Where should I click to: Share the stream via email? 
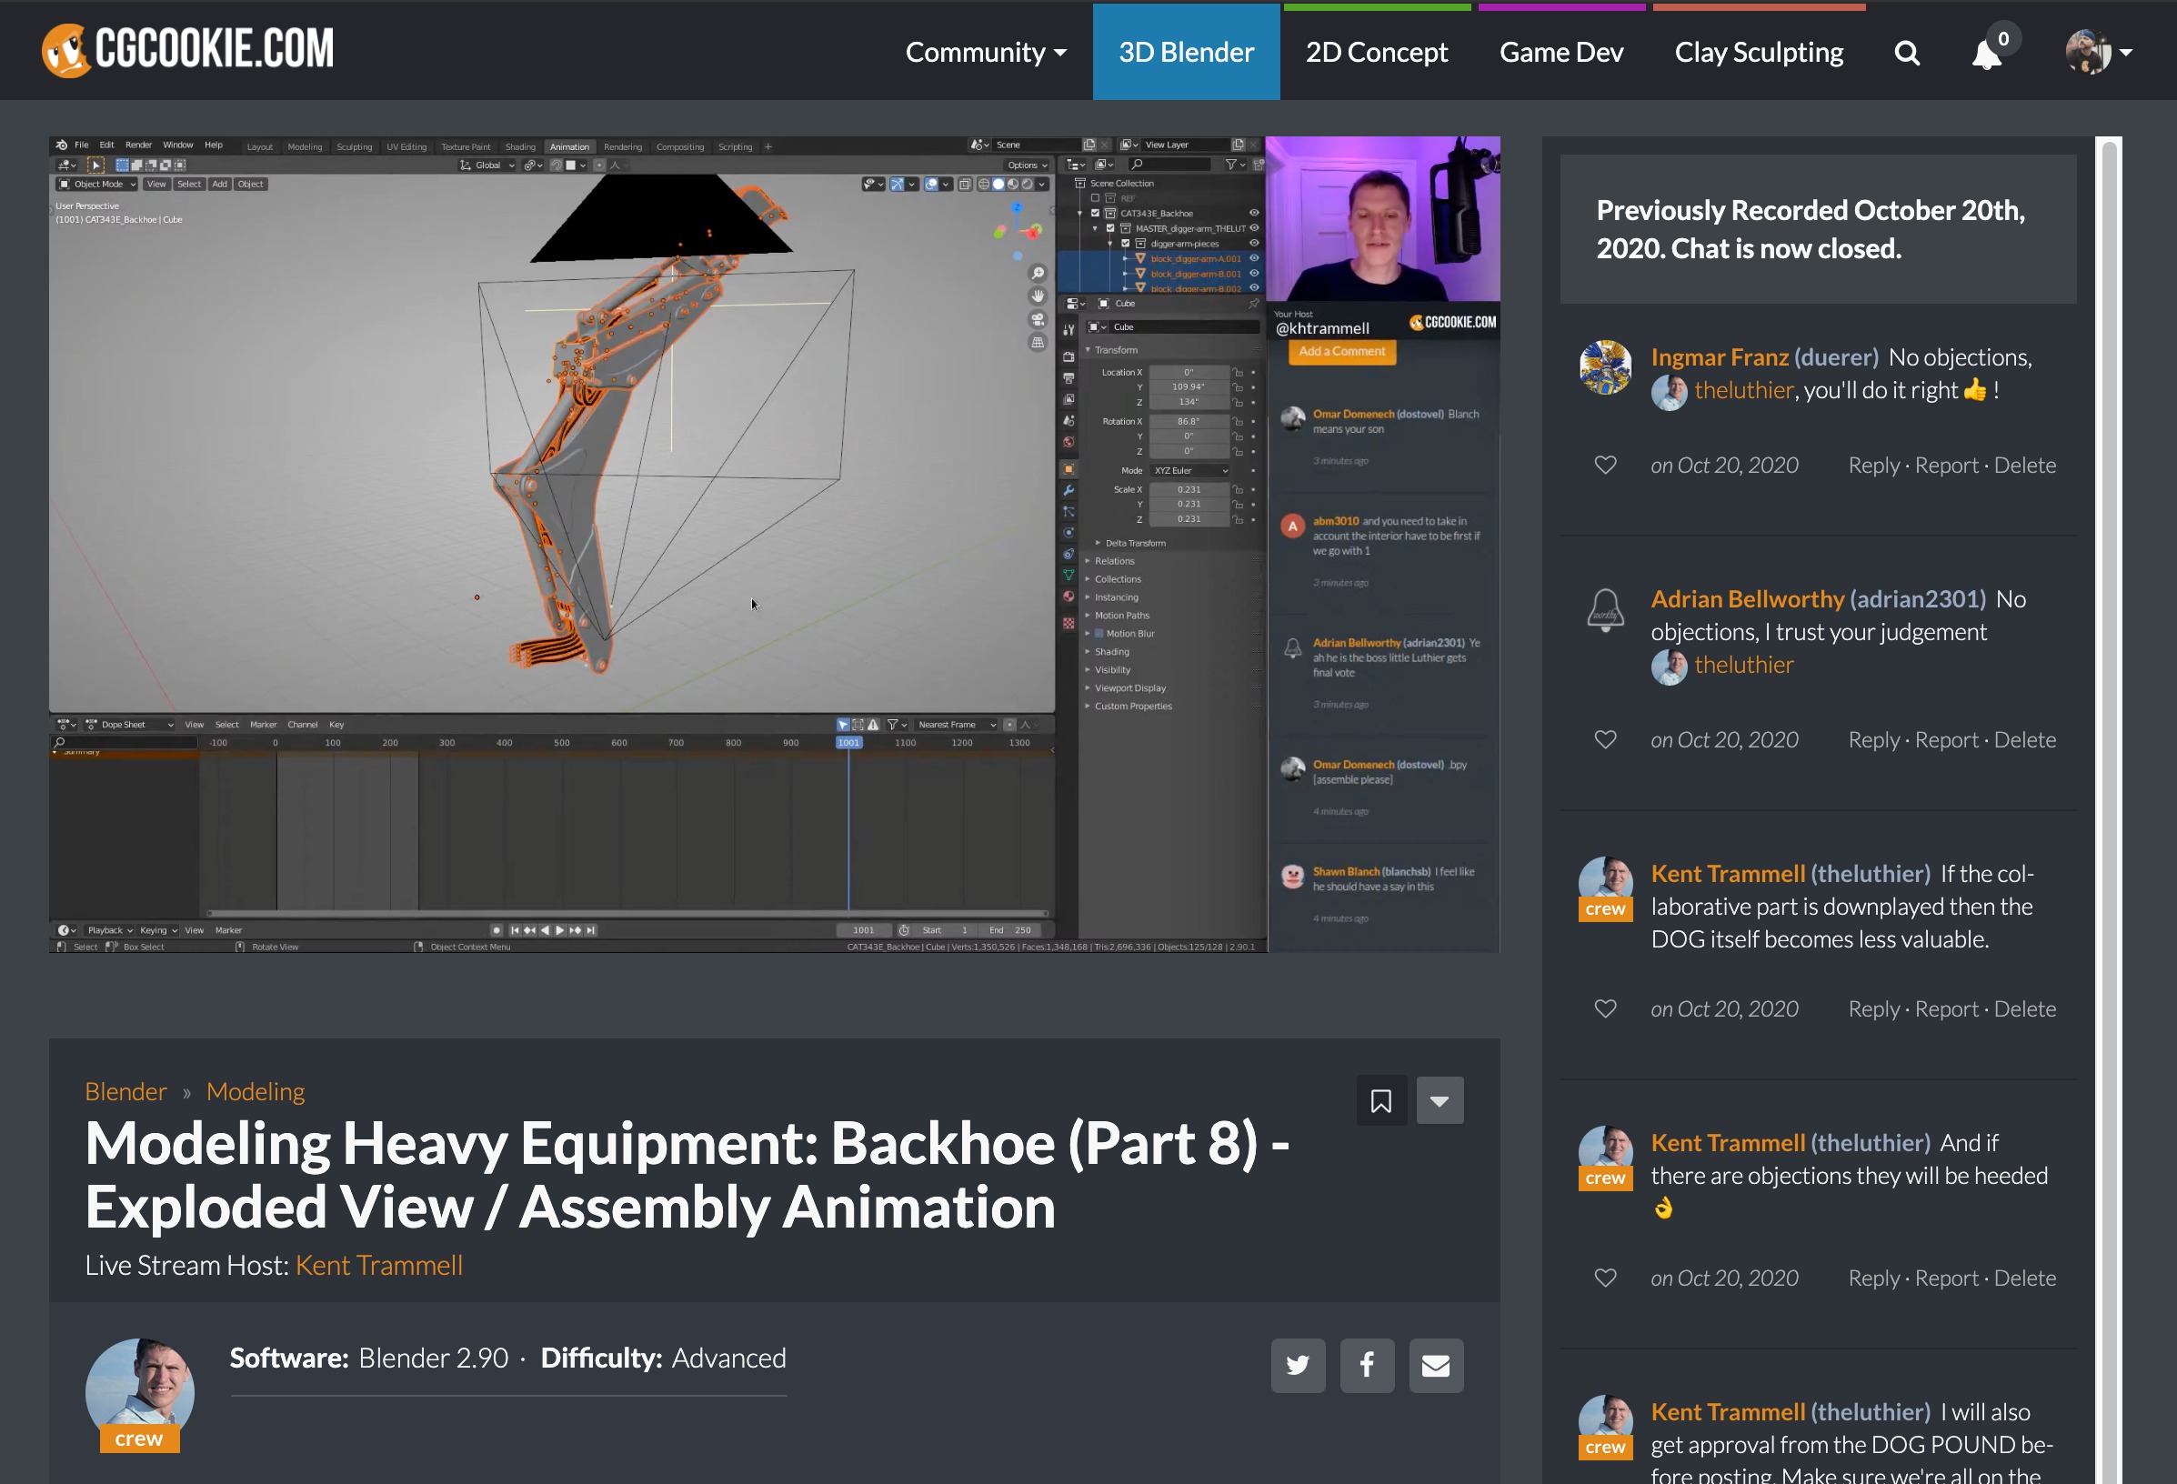point(1435,1365)
